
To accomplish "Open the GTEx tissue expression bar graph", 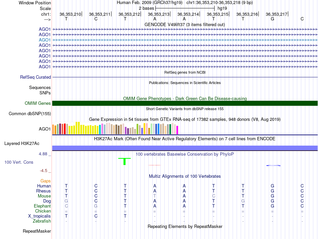I will pyautogui.click(x=115, y=128).
